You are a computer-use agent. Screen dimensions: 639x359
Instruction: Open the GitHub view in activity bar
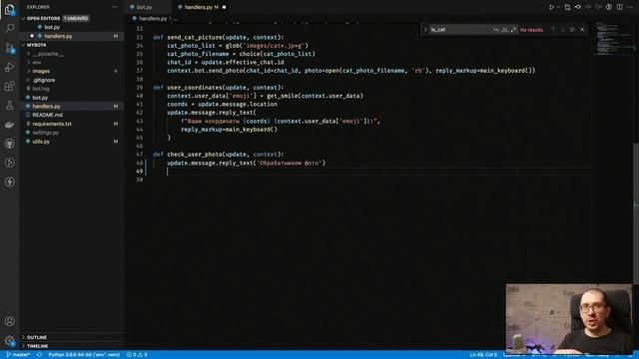pos(9,144)
